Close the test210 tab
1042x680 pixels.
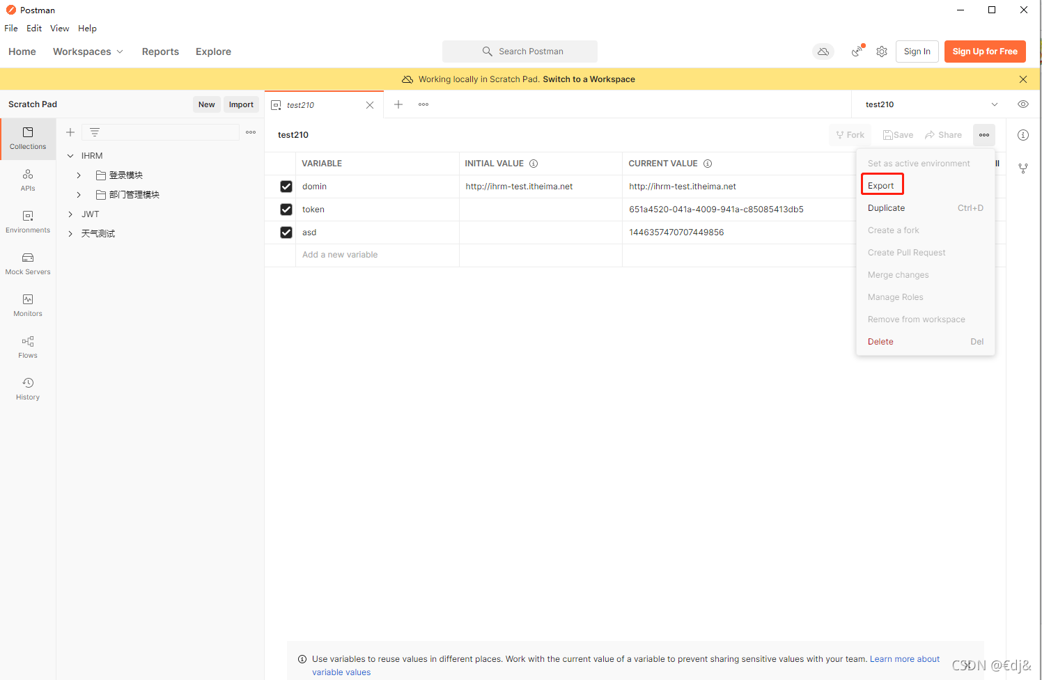(370, 105)
